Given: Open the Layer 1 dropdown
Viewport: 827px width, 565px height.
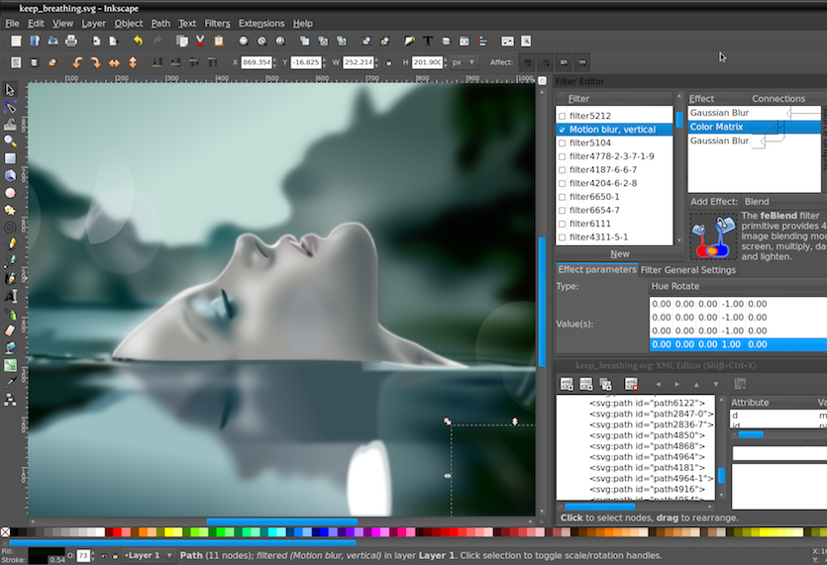Looking at the screenshot, I should (149, 555).
